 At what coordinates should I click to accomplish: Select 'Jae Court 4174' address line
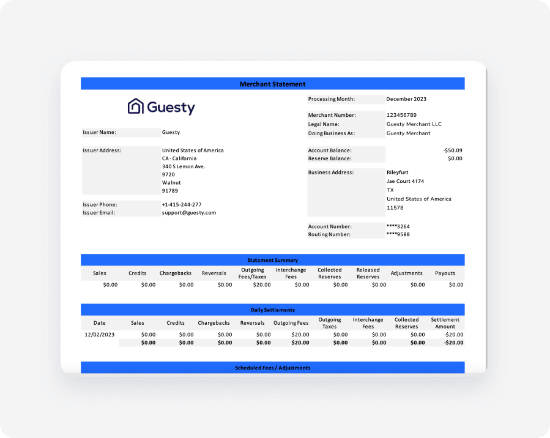click(405, 181)
